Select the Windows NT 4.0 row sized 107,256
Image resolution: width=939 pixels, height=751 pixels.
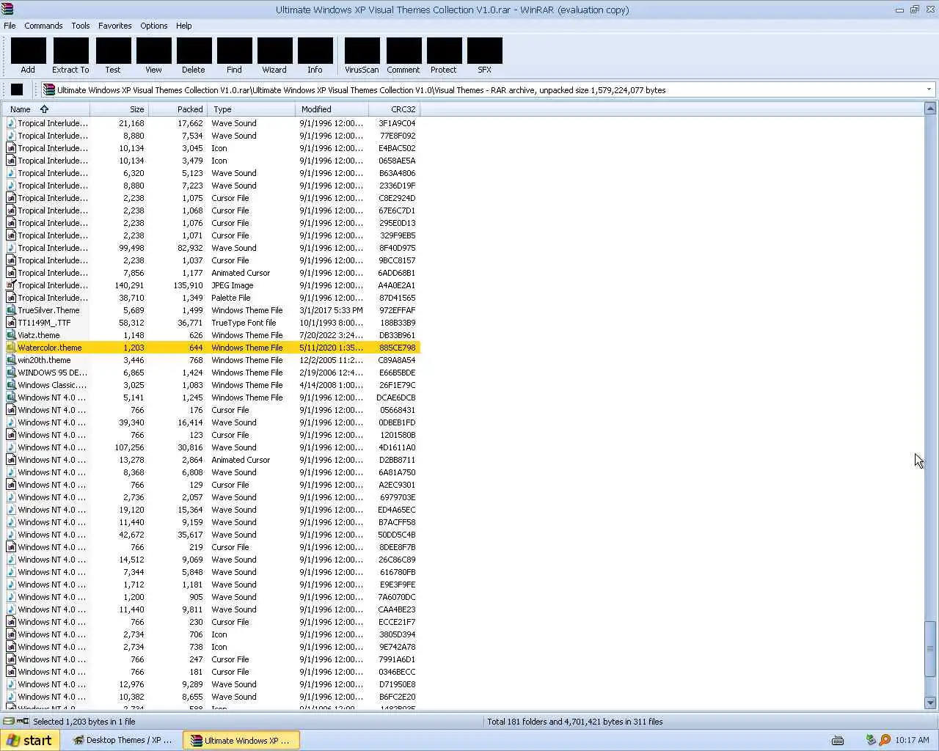pos(212,447)
